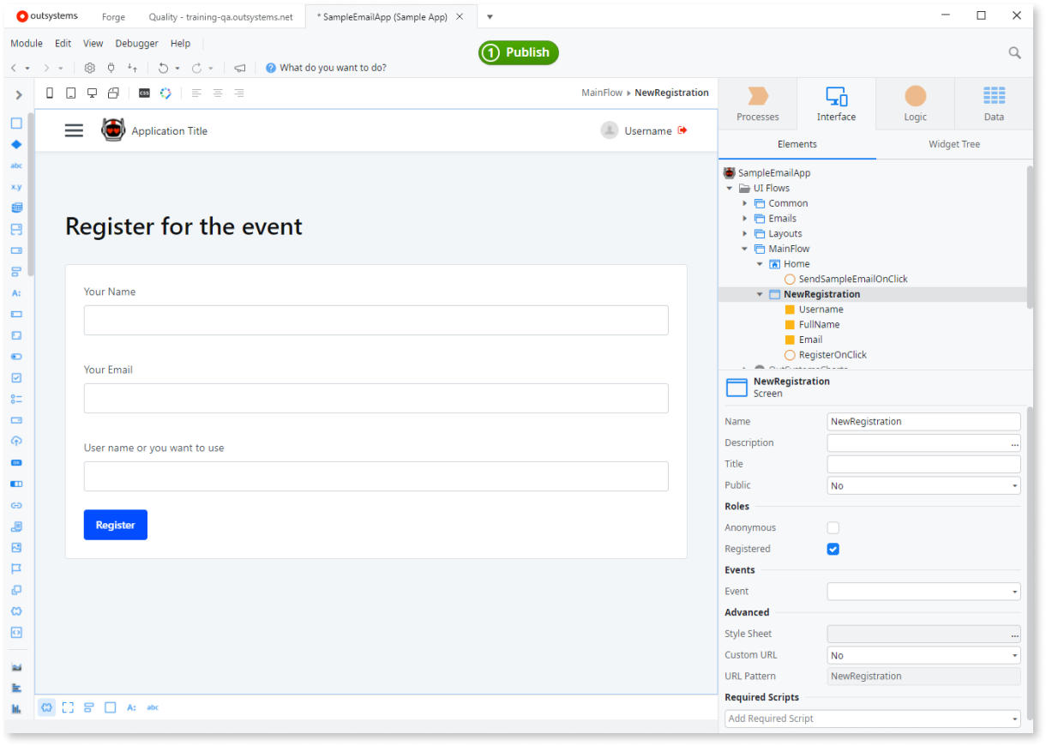1046x746 pixels.
Task: Click inside the Title property field
Action: coord(923,463)
